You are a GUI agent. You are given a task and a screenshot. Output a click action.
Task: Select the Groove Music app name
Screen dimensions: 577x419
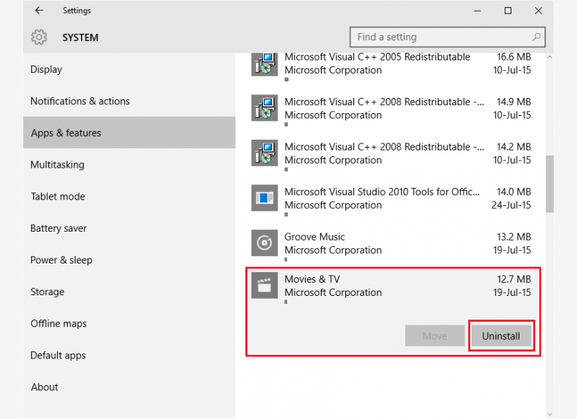click(x=314, y=237)
